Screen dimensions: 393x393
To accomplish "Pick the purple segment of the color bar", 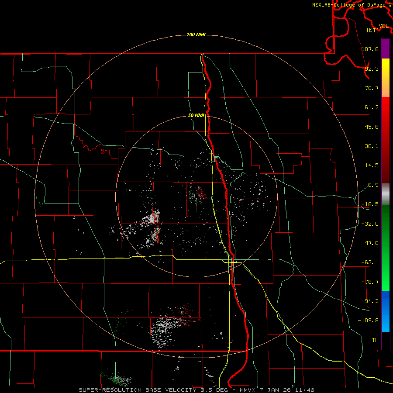I will pyautogui.click(x=386, y=48).
